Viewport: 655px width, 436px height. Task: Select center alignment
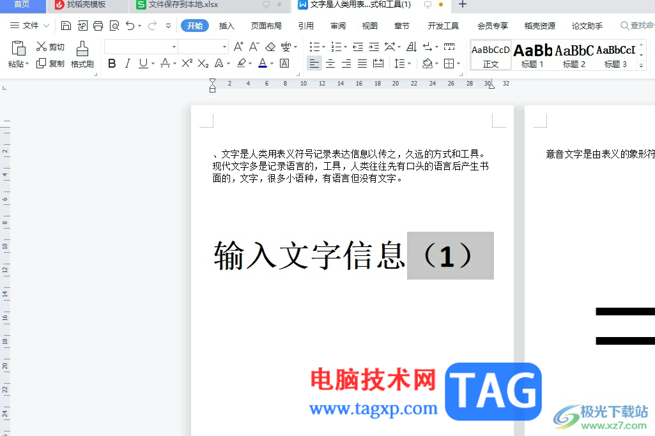pos(330,63)
